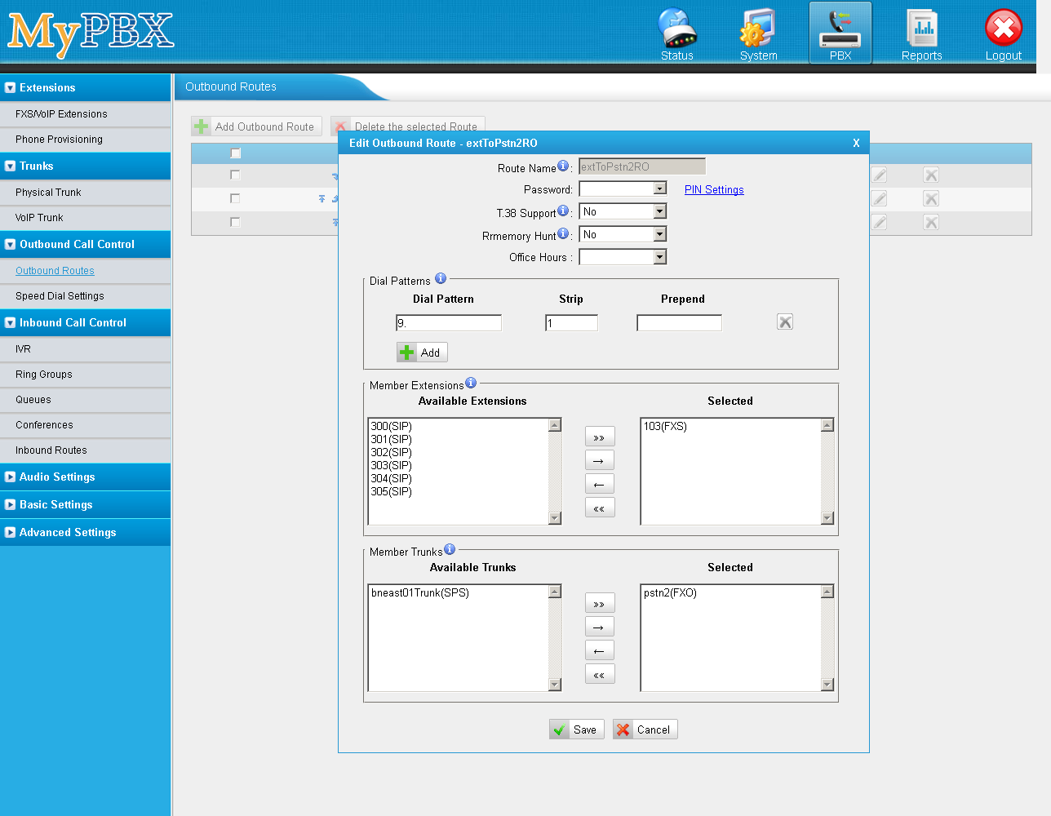Open the Outbound Routes link
1051x816 pixels.
[x=55, y=271]
